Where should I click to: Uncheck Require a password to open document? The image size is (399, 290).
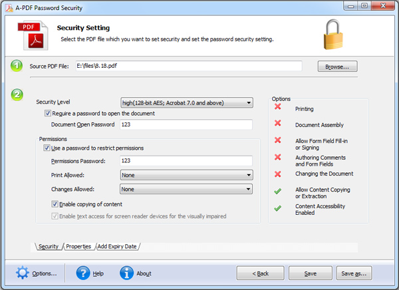[48, 113]
